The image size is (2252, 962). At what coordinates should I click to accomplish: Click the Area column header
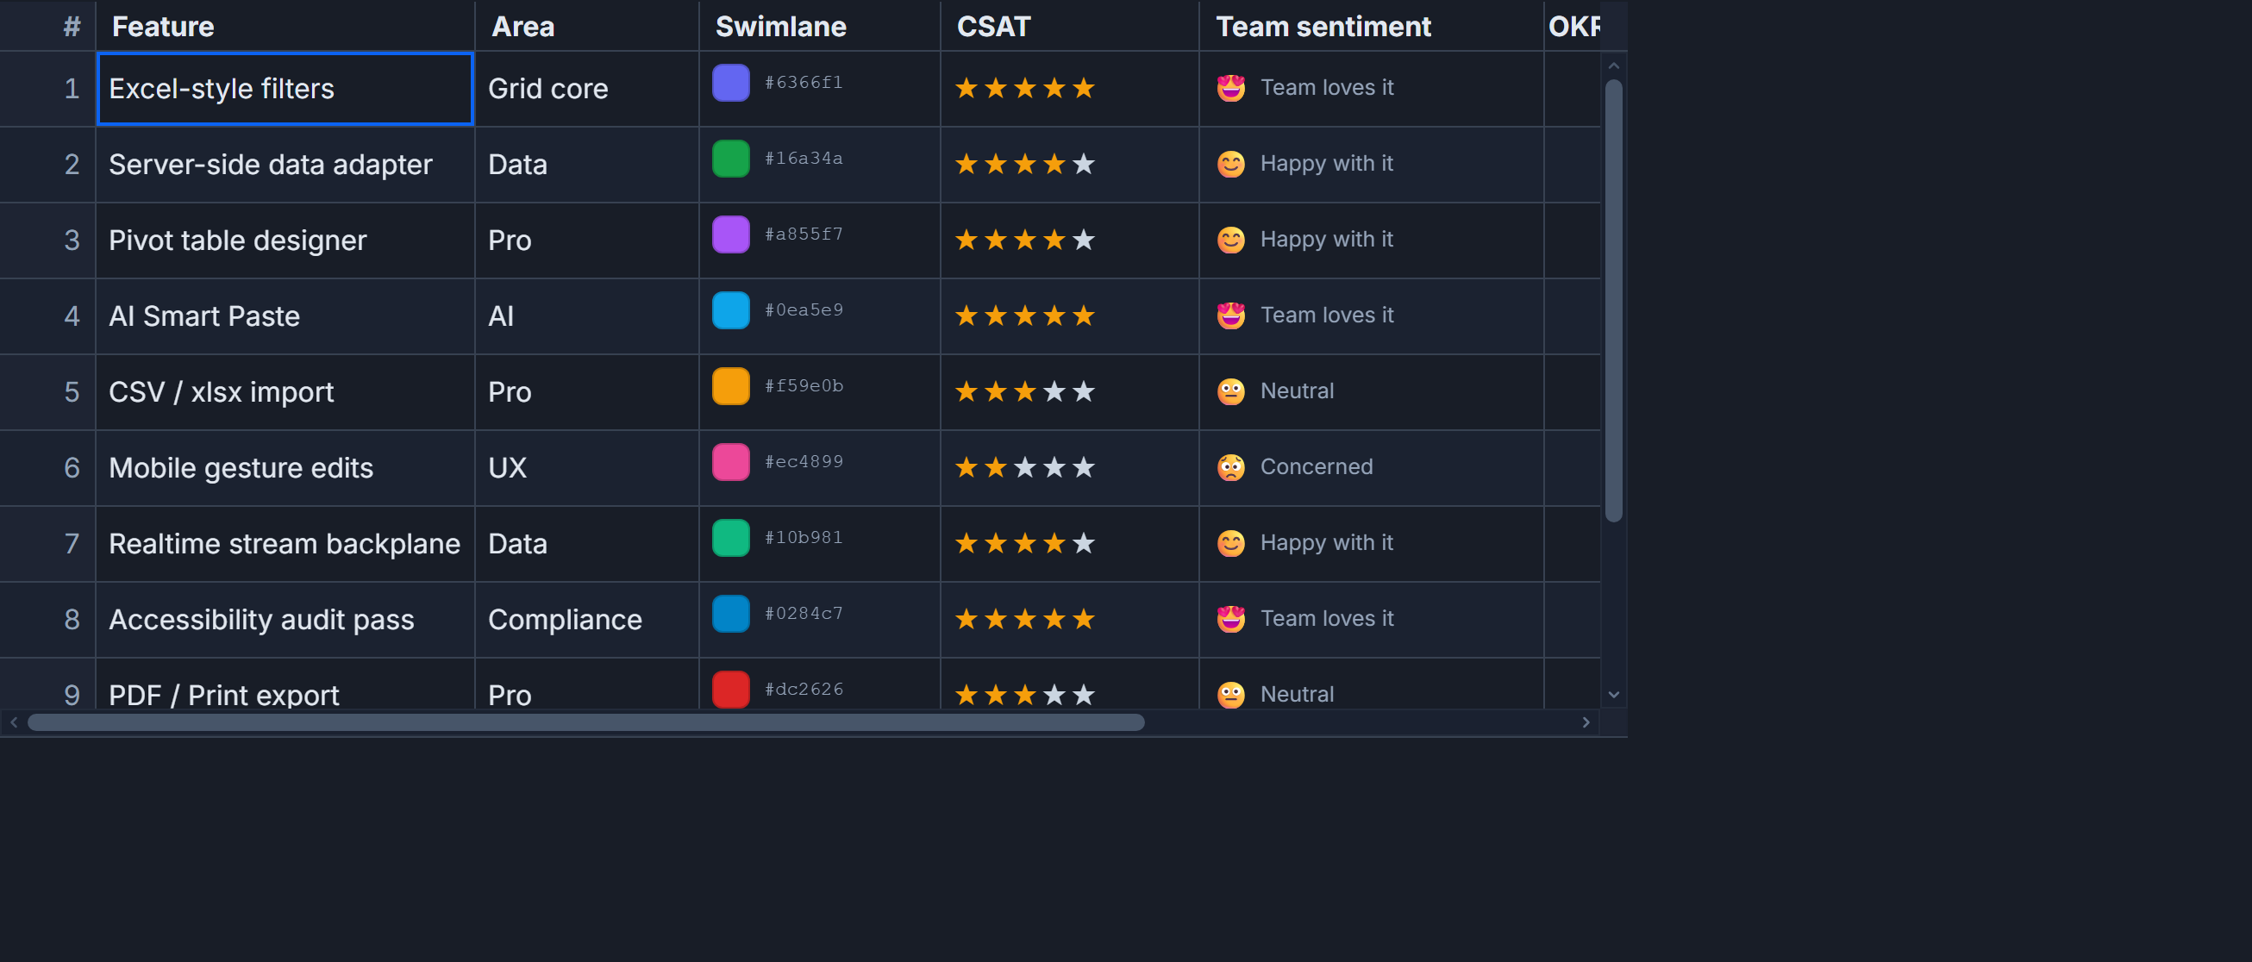586,26
